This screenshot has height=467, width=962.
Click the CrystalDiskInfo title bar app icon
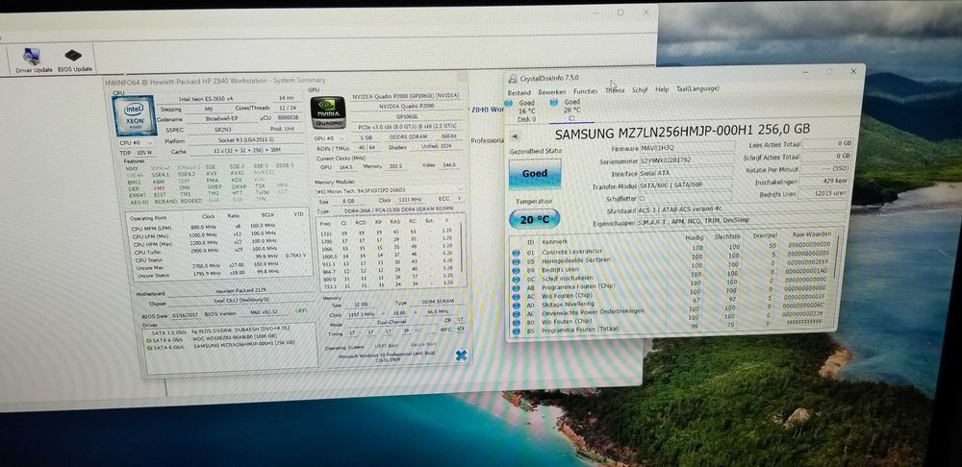(513, 78)
